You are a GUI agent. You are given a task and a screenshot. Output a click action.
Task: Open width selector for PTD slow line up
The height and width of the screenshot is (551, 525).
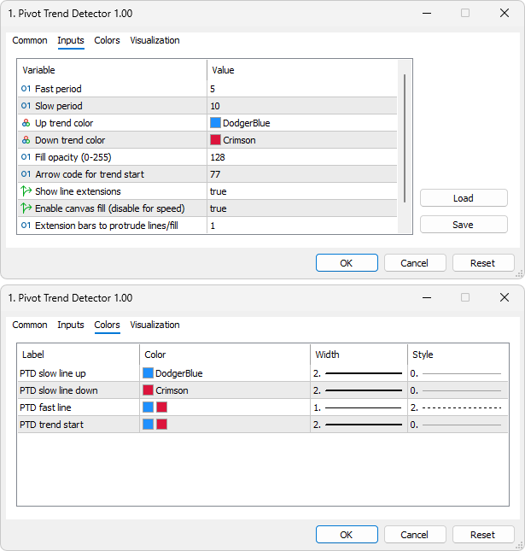358,373
